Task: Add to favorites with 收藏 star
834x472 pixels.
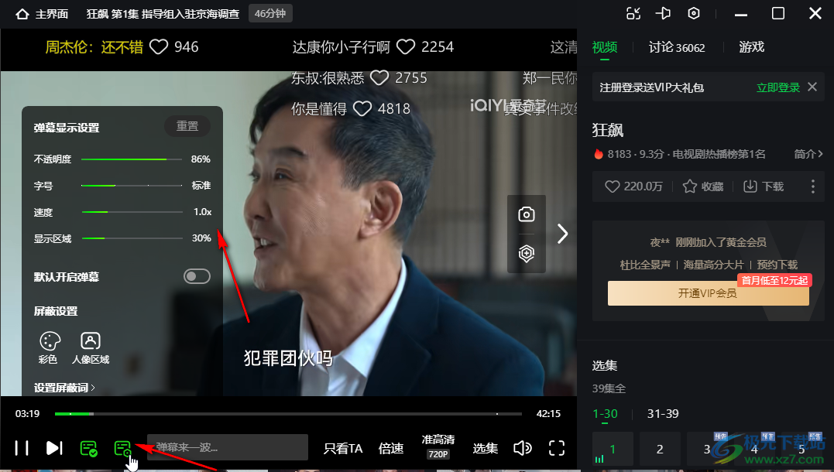Action: [x=703, y=186]
